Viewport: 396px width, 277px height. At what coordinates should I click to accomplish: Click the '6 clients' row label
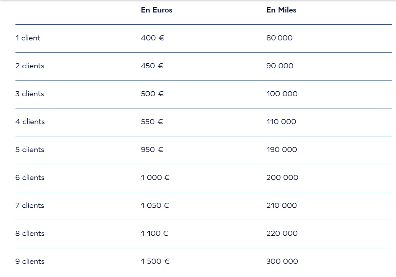30,178
